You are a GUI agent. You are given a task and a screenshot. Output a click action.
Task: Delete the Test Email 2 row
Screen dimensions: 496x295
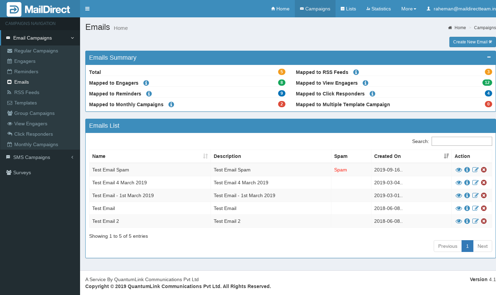[484, 221]
